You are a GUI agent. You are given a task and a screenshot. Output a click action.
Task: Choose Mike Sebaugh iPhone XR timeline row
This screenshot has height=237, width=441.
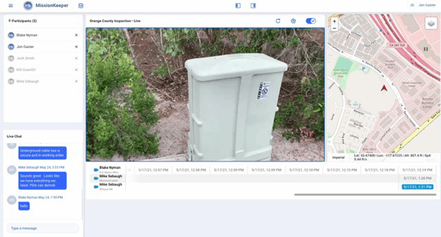point(110,186)
